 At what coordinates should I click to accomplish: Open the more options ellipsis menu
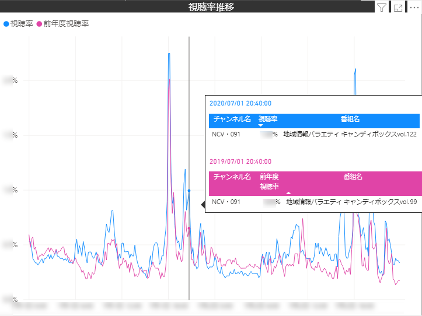pyautogui.click(x=414, y=8)
